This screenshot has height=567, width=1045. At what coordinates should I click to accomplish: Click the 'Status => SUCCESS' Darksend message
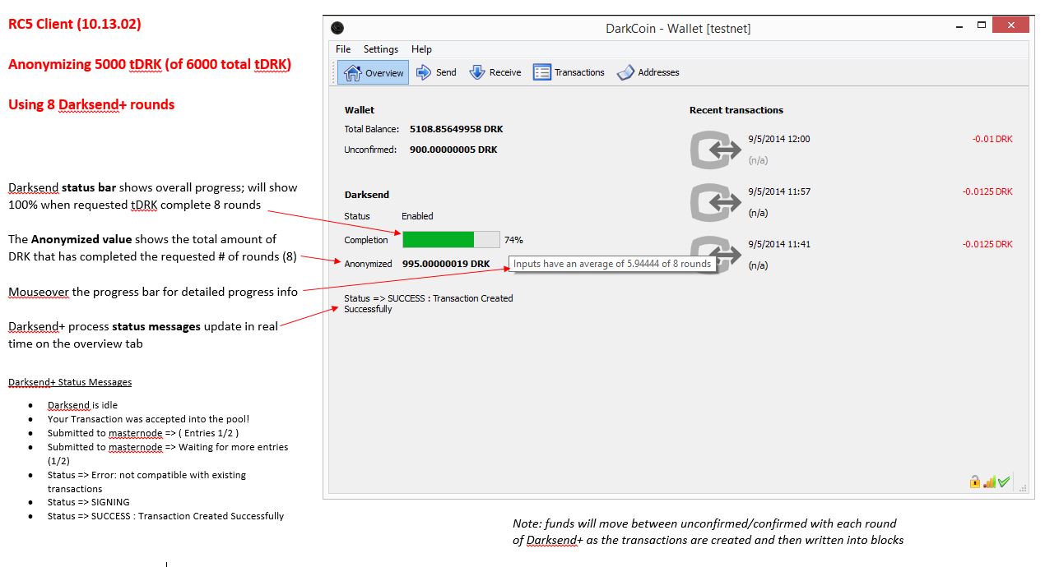click(429, 303)
